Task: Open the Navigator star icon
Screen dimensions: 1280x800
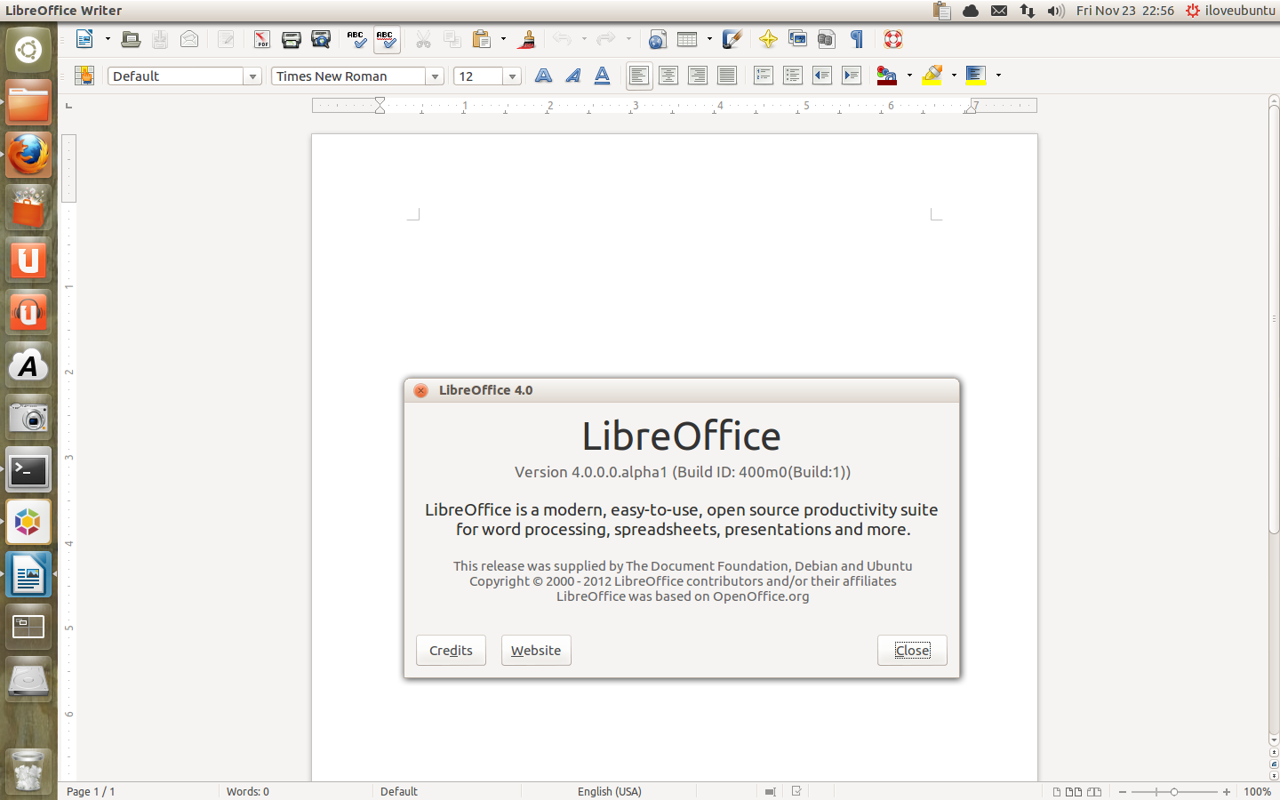Action: click(768, 39)
